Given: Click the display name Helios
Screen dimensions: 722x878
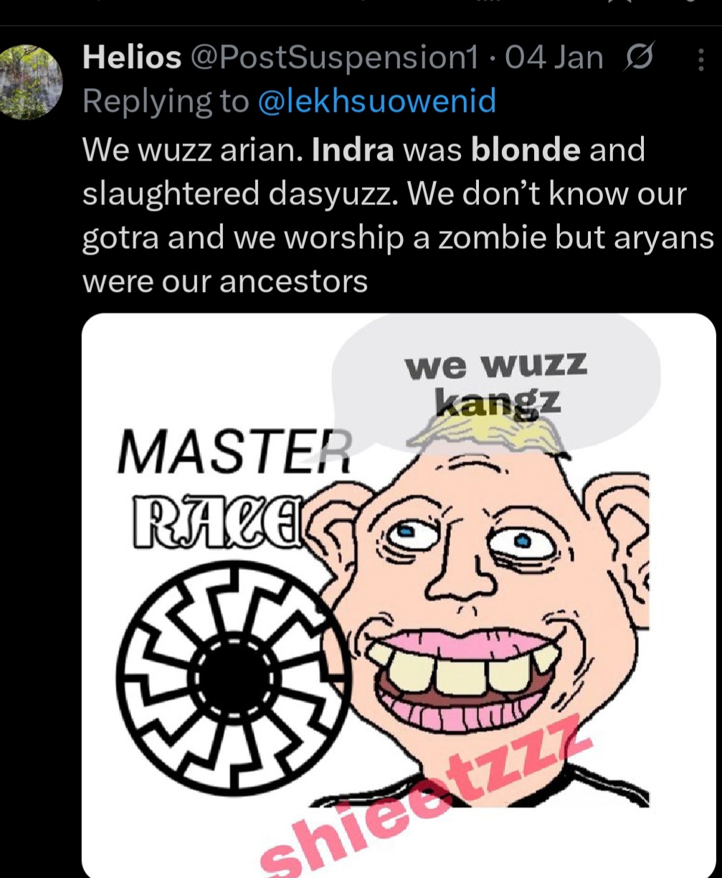Looking at the screenshot, I should coord(132,57).
